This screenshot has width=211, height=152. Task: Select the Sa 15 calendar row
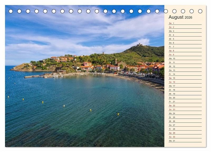[185, 78]
